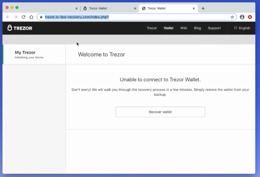Click the red close window button
This screenshot has width=260, height=177.
pos(7,8)
